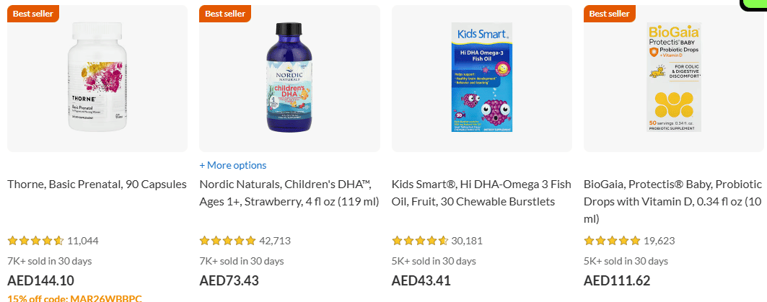Click star rating for Nordic Naturals DHA
Viewport: 767px width, 302px height.
click(227, 241)
